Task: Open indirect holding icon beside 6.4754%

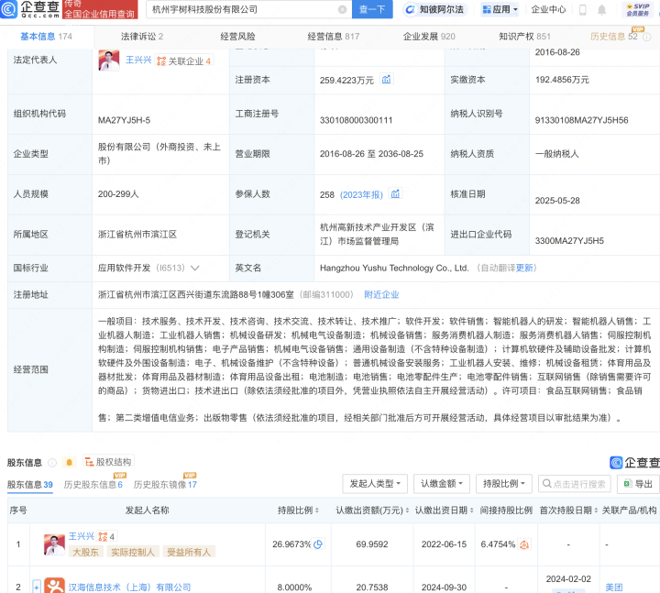Action: [524, 544]
